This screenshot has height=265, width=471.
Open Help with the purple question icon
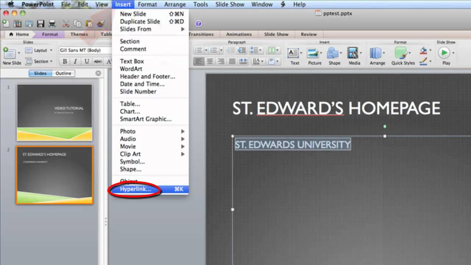tap(198, 24)
